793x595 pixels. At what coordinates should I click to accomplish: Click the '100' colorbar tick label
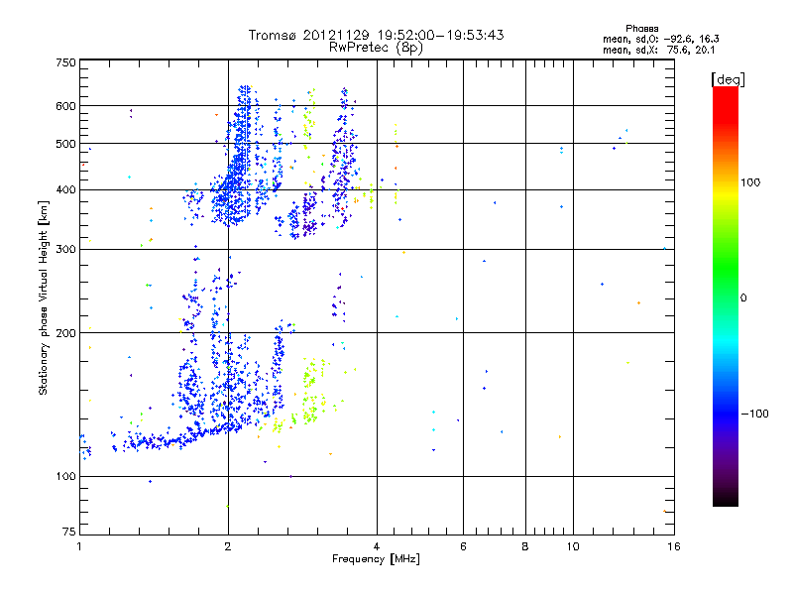pos(750,182)
